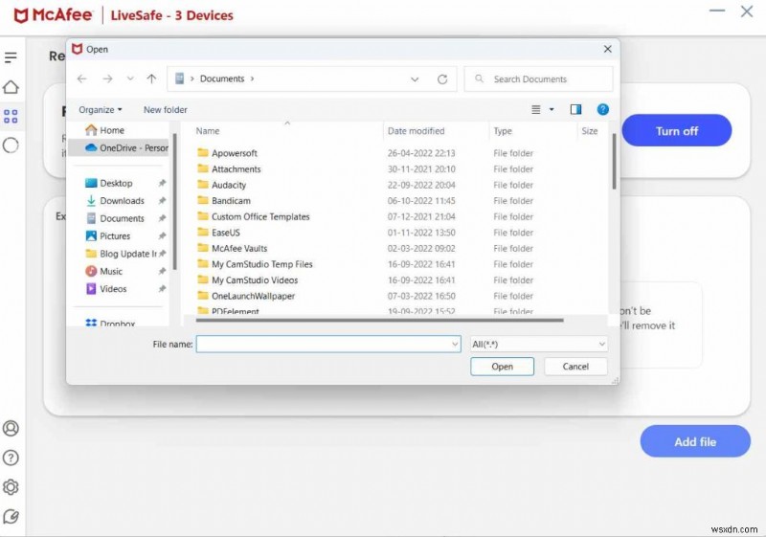The height and width of the screenshot is (537, 766).
Task: Click the Apowersoft folder icon
Action: pos(203,152)
